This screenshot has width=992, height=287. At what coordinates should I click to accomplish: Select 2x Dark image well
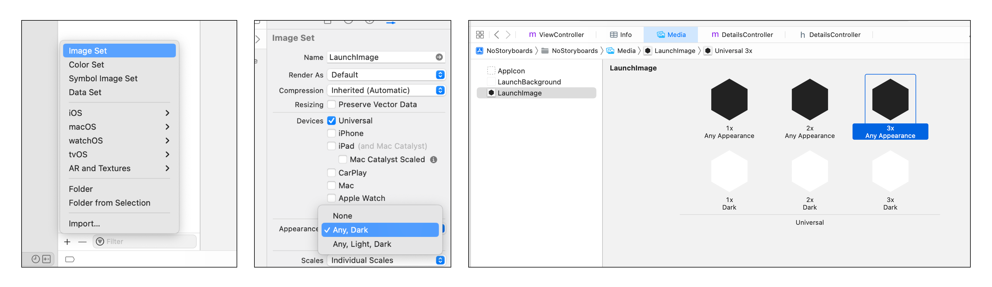pyautogui.click(x=809, y=171)
